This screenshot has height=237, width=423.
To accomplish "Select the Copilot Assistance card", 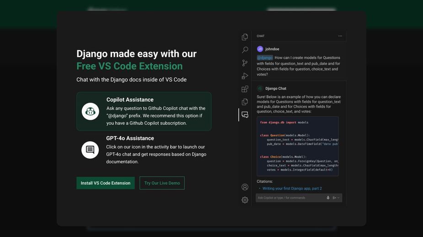I will pyautogui.click(x=144, y=111).
